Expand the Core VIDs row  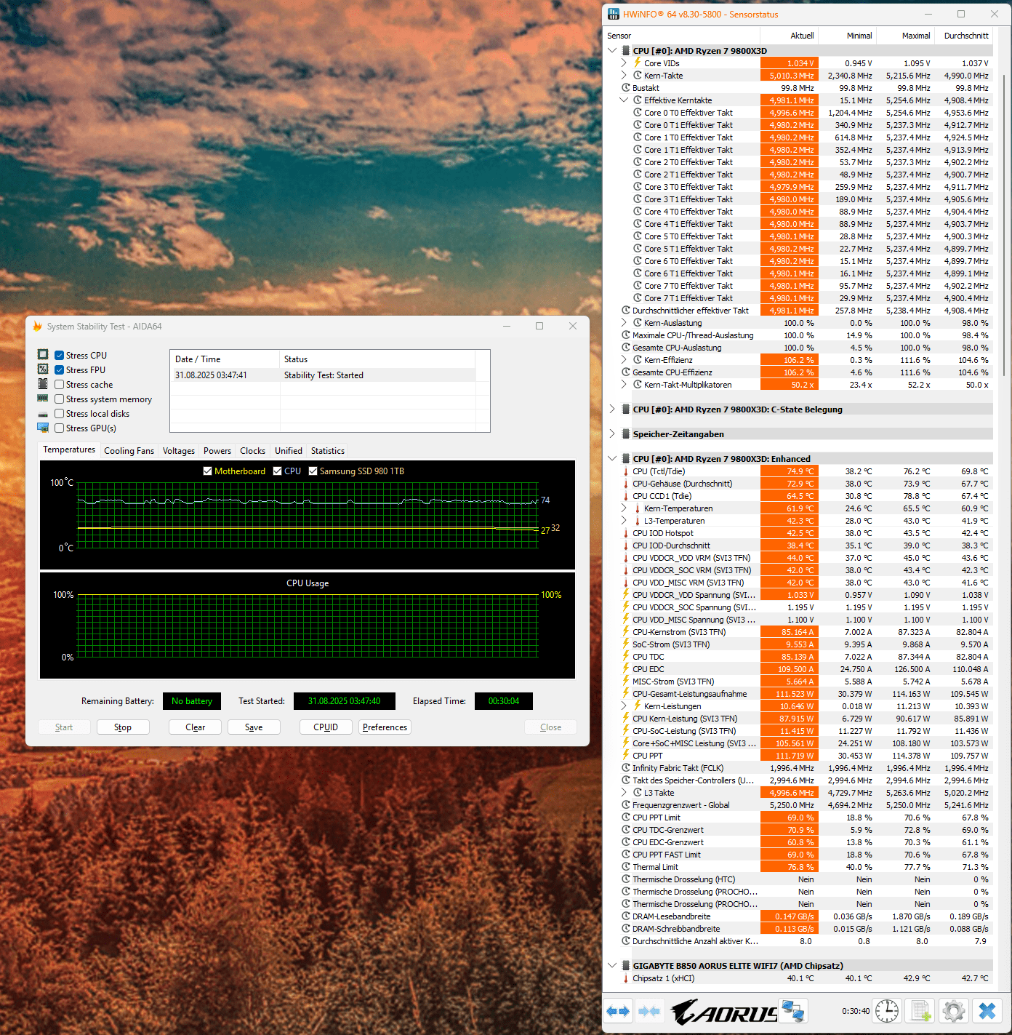[x=624, y=63]
